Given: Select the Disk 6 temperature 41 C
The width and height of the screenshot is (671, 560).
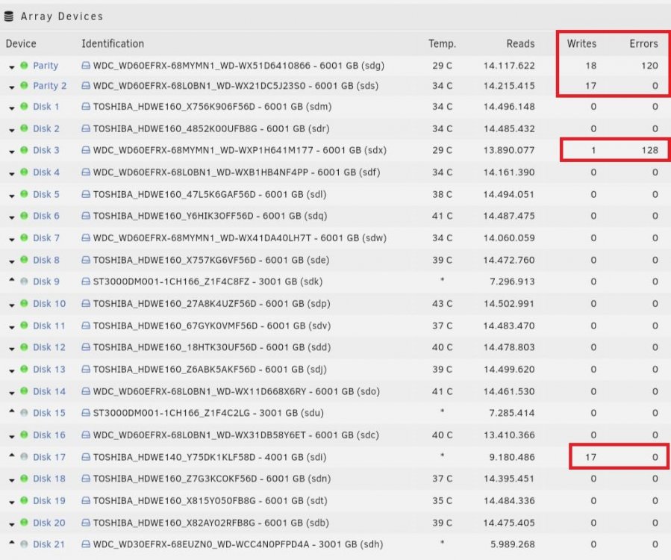Looking at the screenshot, I should pyautogui.click(x=442, y=216).
